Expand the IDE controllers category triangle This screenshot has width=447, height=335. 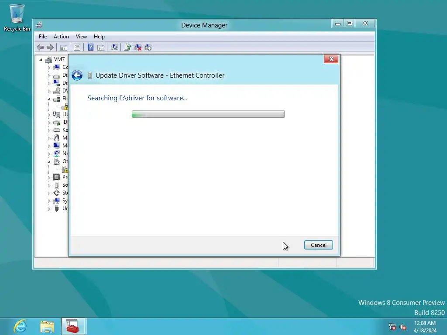pos(49,123)
